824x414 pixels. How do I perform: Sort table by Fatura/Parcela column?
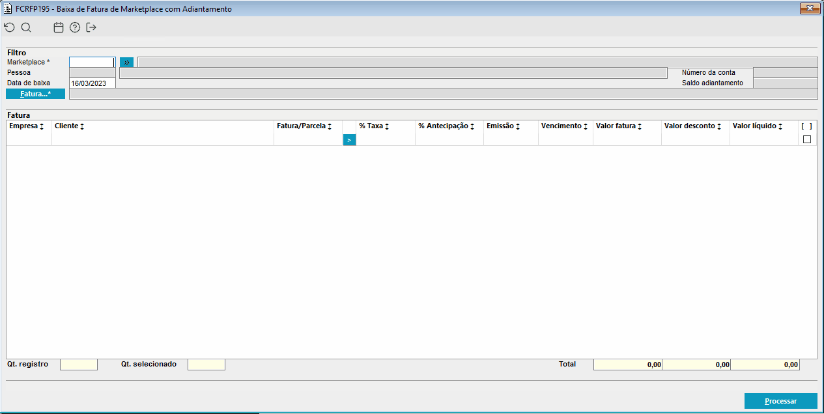click(x=304, y=126)
